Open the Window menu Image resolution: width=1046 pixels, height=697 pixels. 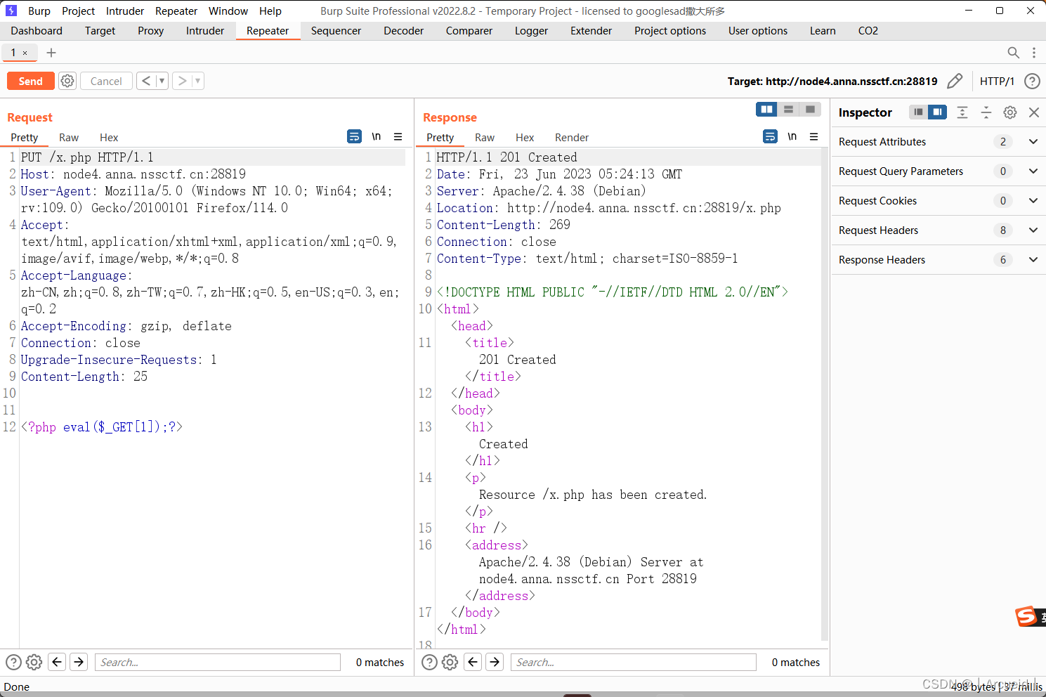pos(228,11)
